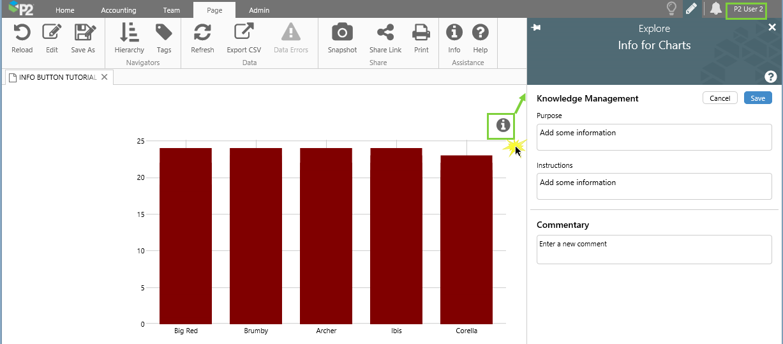Switch to the Accounting tab

coord(119,10)
